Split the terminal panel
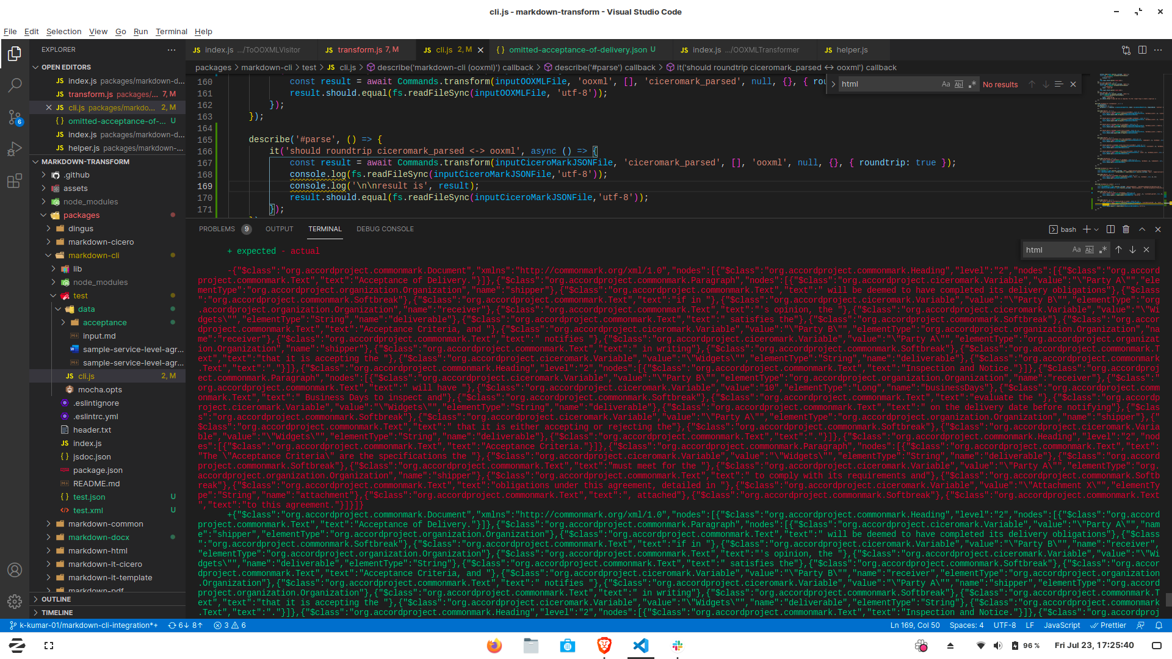Image resolution: width=1172 pixels, height=659 pixels. coord(1110,229)
